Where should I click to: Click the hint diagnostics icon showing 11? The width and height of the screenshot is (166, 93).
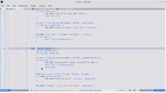coord(122,90)
